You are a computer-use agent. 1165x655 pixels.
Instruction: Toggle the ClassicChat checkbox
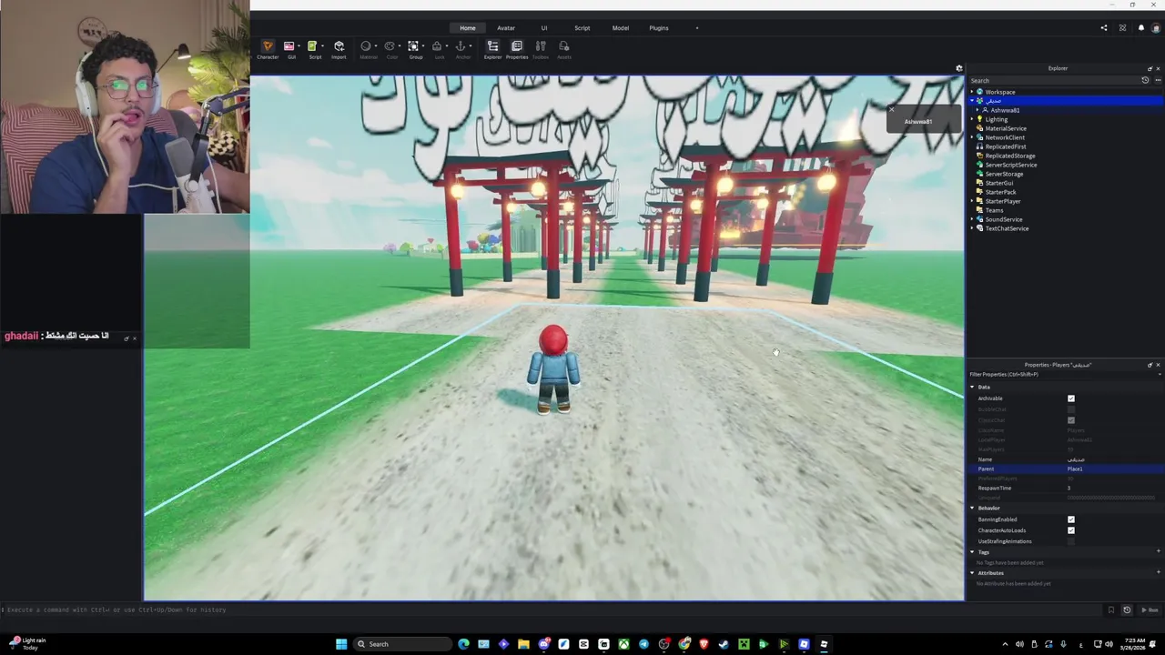[x=1071, y=420]
